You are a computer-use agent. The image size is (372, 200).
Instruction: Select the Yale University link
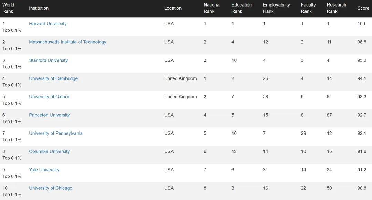tap(44, 170)
